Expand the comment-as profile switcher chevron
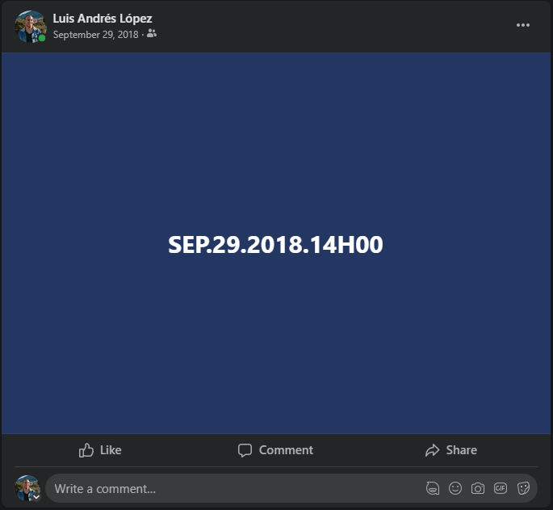This screenshot has width=553, height=510. (x=36, y=497)
